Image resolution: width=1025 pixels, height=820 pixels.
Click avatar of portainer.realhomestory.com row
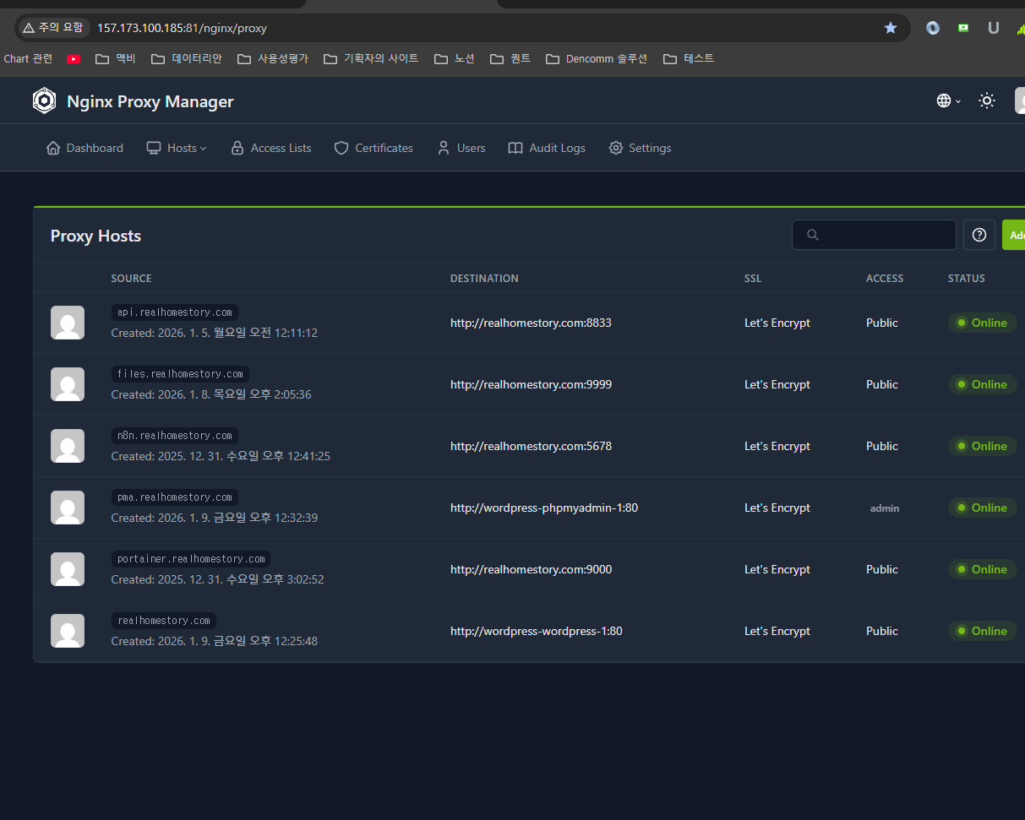(x=68, y=569)
